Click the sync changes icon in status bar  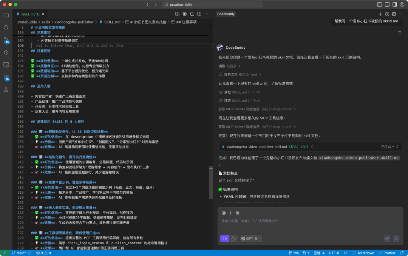30,253
